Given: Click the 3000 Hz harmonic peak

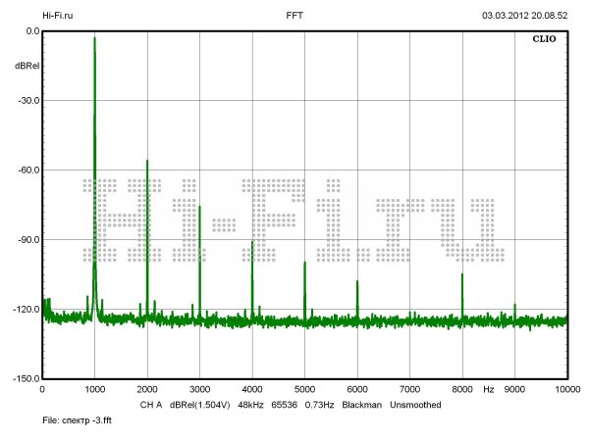Looking at the screenshot, I should 199,208.
